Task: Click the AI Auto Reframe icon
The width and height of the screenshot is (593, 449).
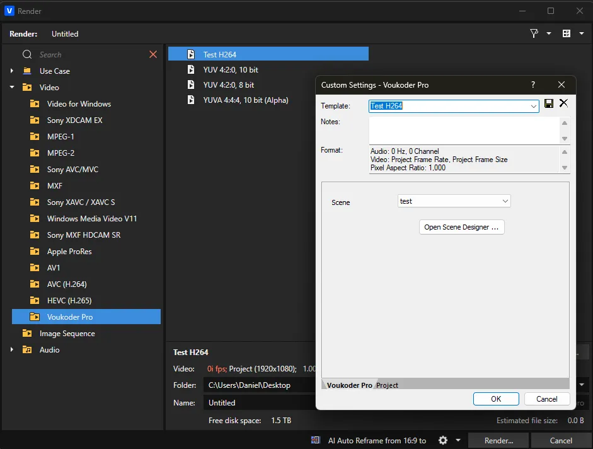Action: point(316,440)
